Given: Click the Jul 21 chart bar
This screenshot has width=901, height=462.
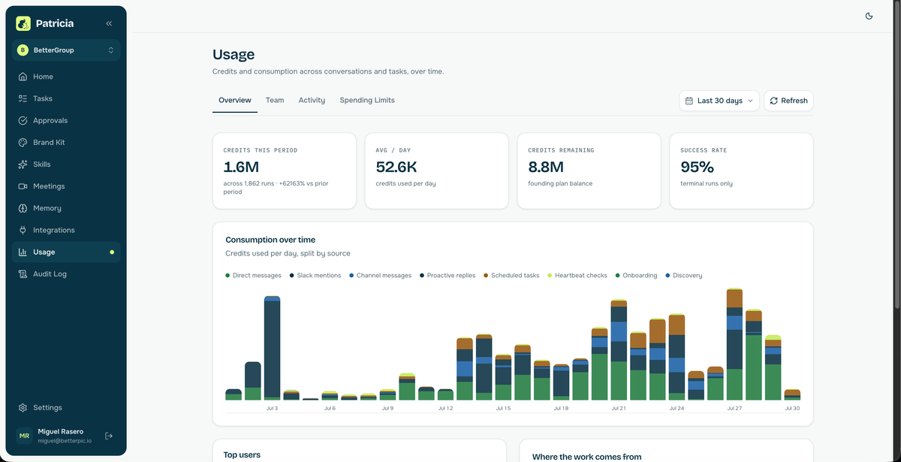Looking at the screenshot, I should point(619,350).
